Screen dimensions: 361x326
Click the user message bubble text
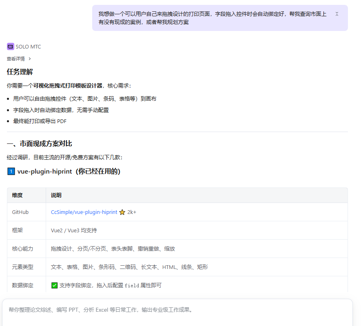(x=212, y=18)
